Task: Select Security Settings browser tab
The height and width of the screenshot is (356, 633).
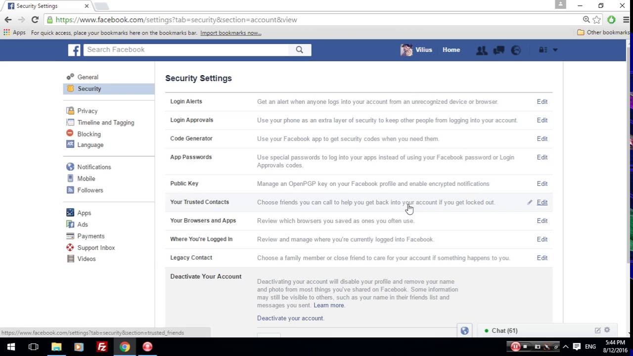Action: [48, 6]
